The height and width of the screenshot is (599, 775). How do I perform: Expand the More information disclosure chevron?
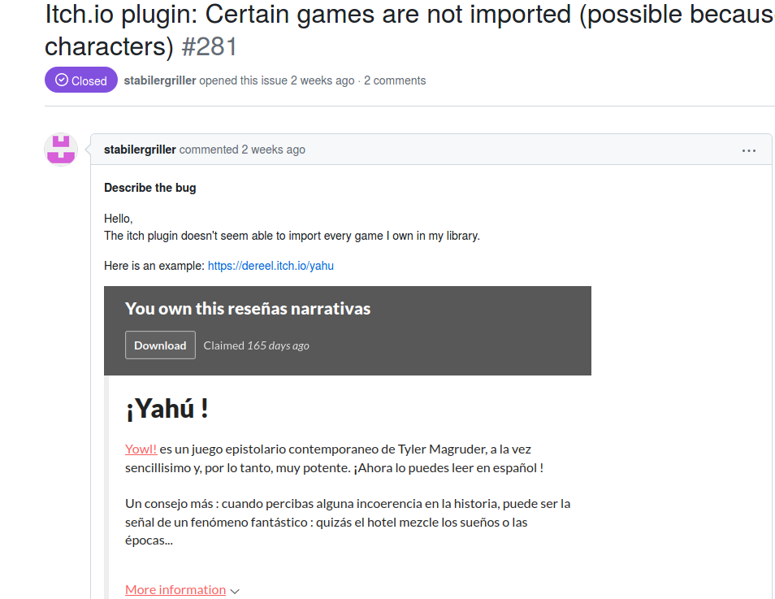tap(235, 590)
